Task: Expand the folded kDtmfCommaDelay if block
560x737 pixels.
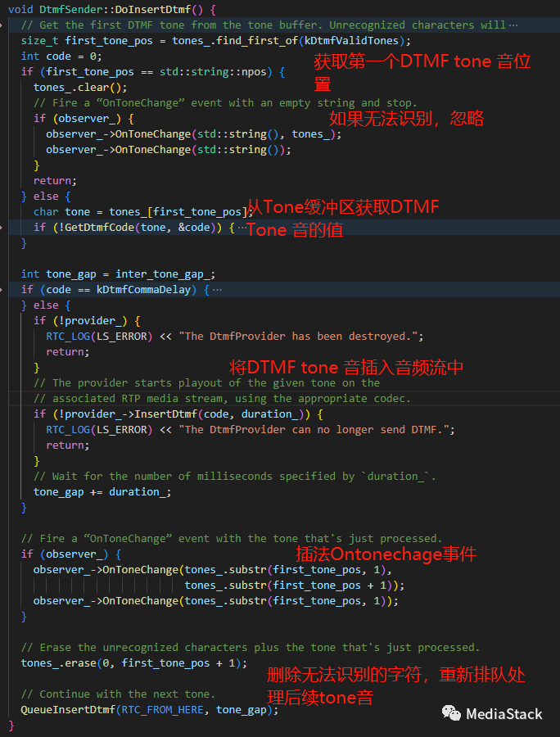Action: 216,290
